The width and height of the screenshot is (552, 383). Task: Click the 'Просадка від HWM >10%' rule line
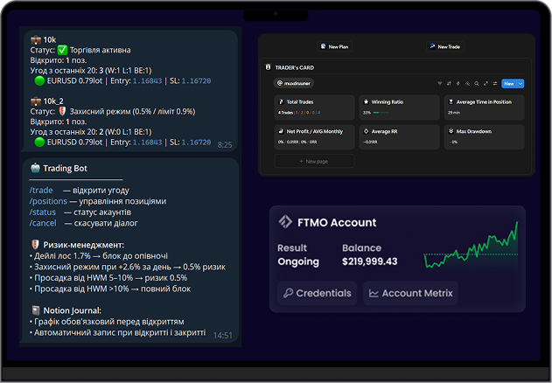coord(110,289)
